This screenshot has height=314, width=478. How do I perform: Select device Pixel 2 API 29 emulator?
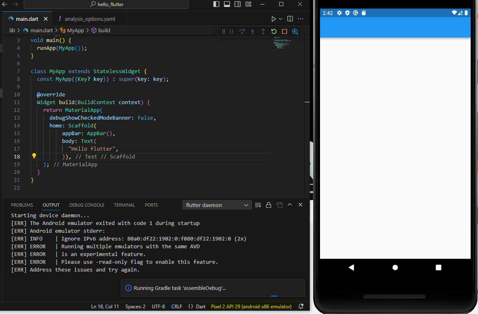[x=251, y=306]
